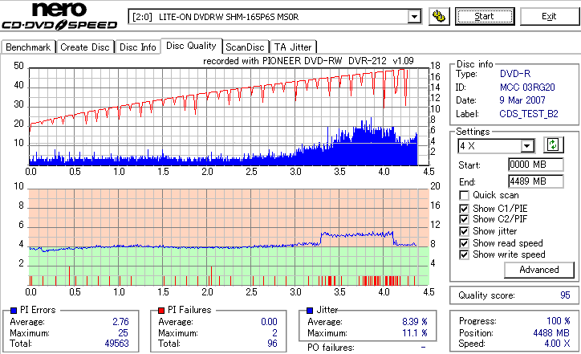Screen dimensions: 581x354
Task: Click the Start MB input field
Action: tap(536, 165)
